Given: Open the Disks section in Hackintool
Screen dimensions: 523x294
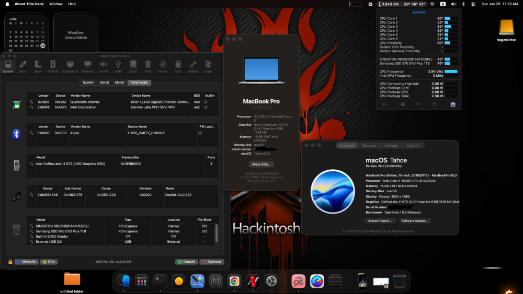Looking at the screenshot, I should [x=133, y=66].
